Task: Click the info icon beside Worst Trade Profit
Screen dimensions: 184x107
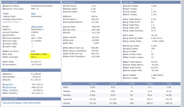Action: tap(124, 71)
